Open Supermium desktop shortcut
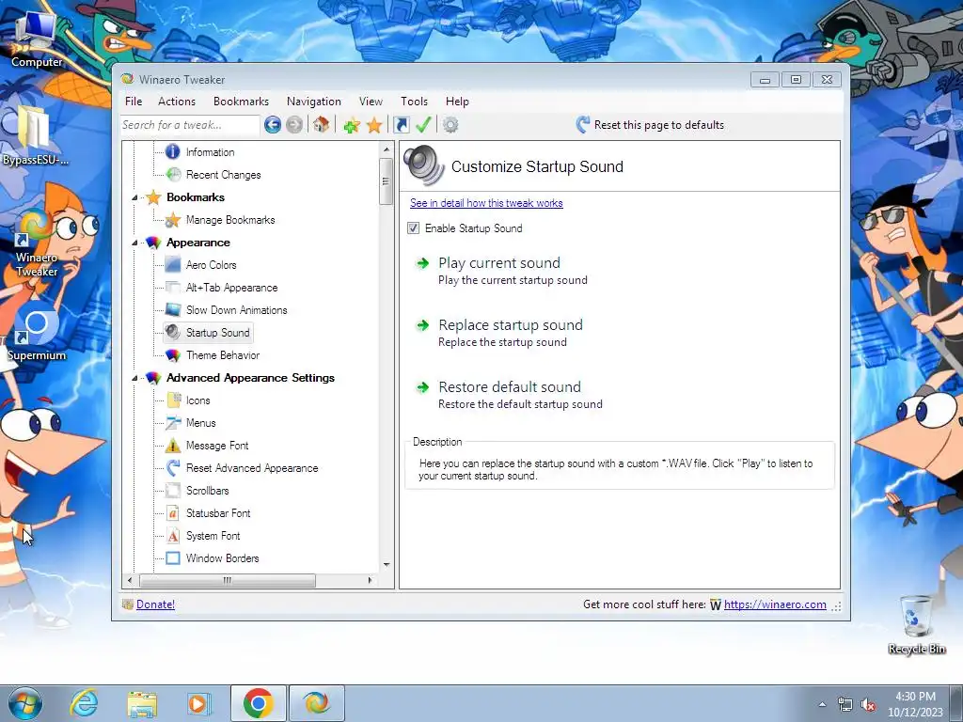 coord(37,332)
